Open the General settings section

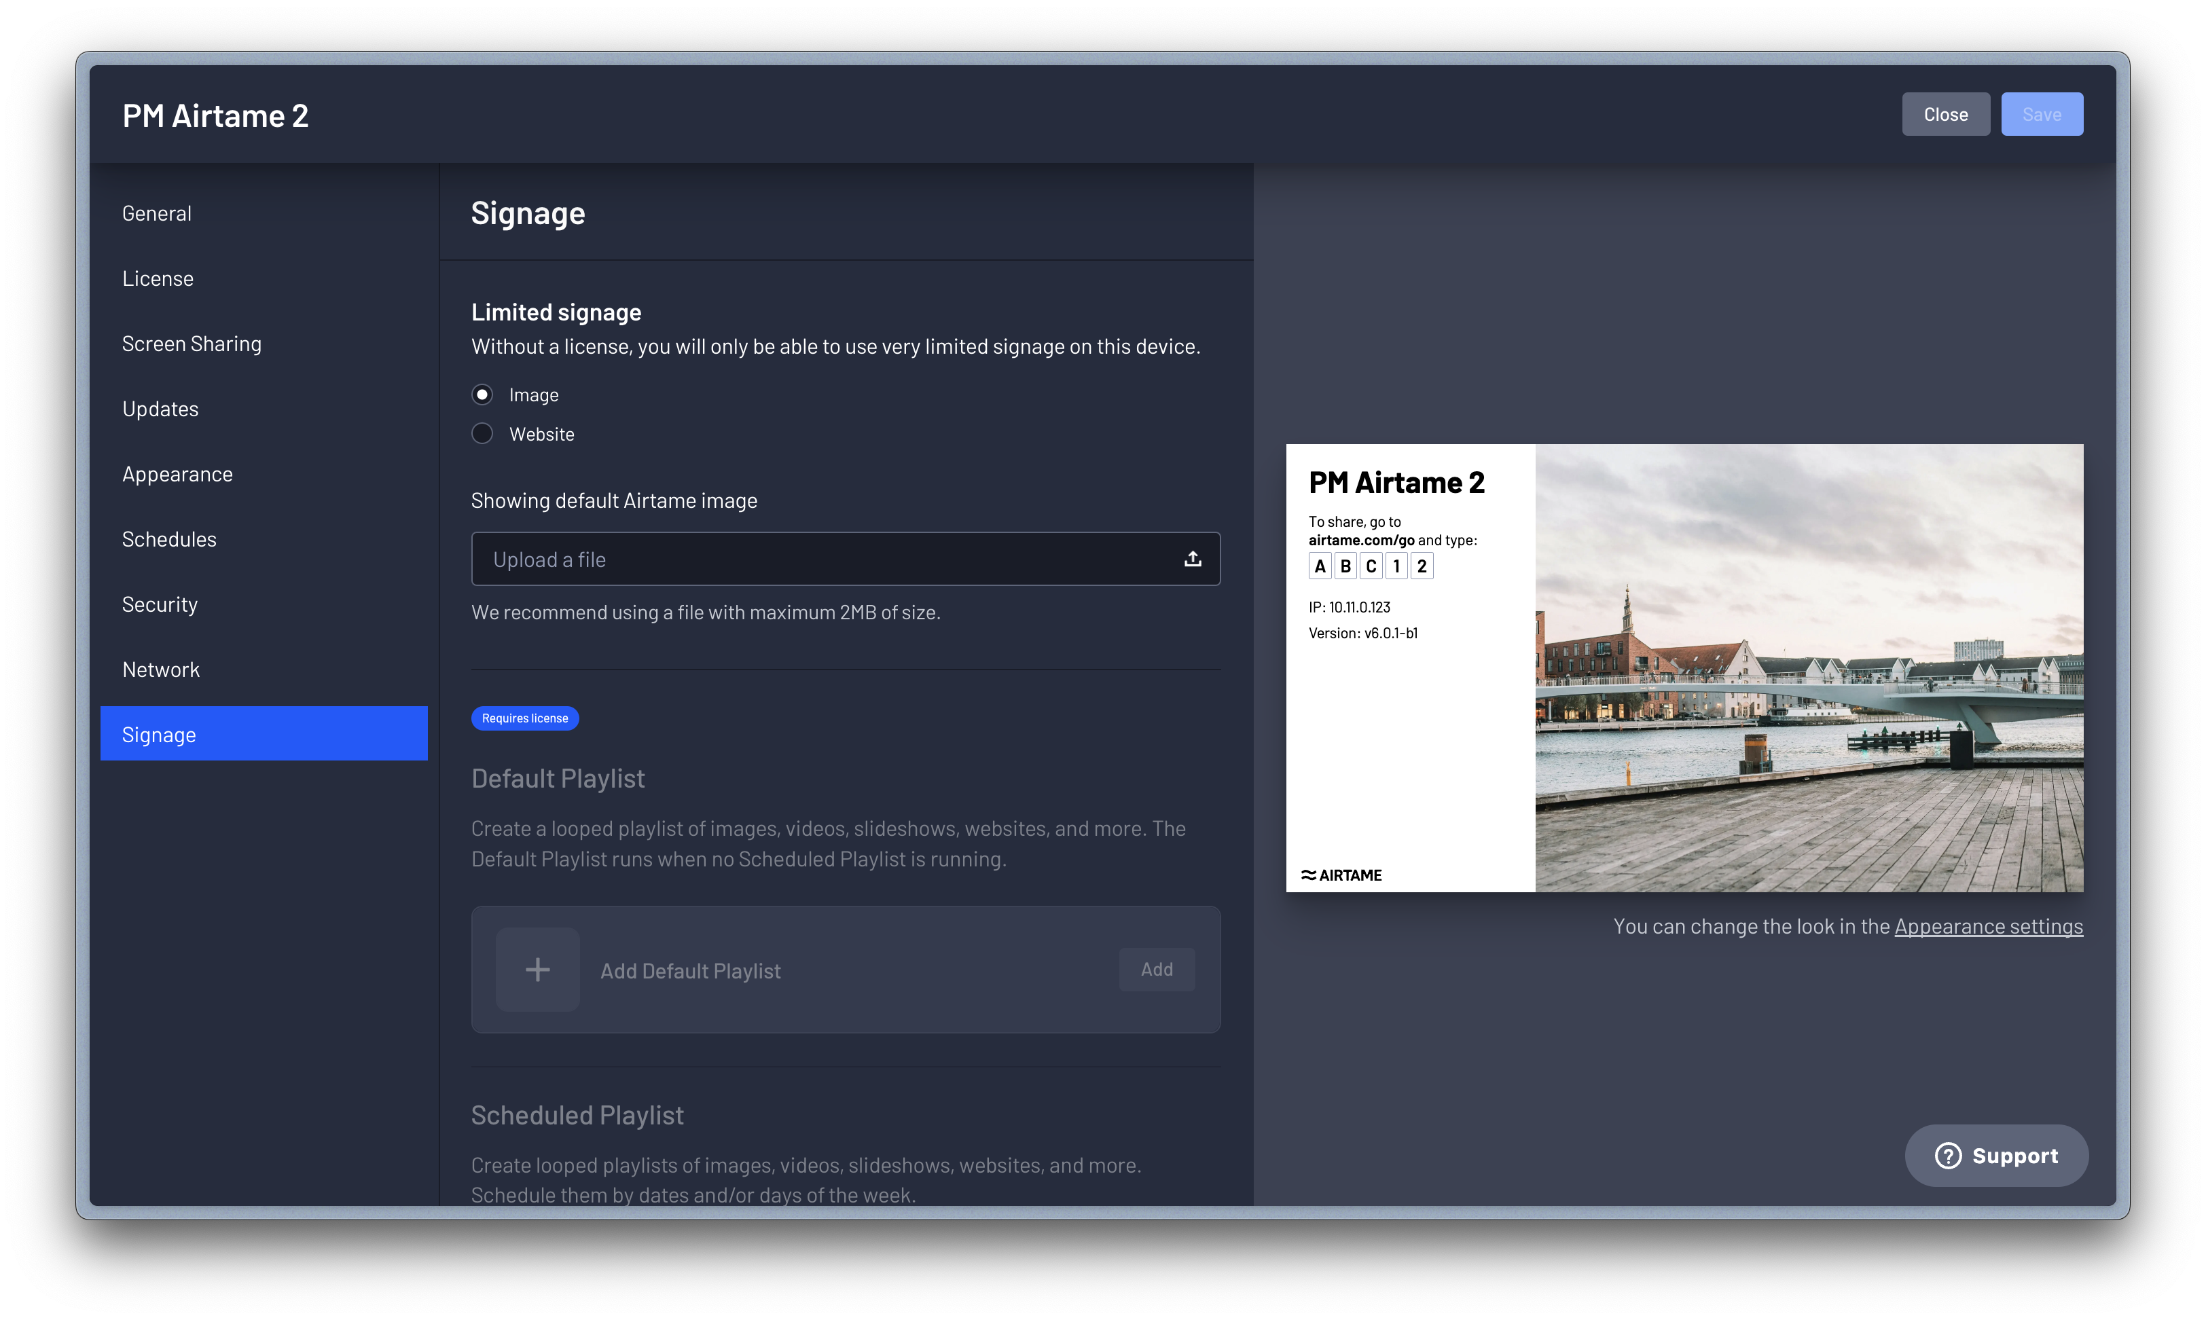264,213
